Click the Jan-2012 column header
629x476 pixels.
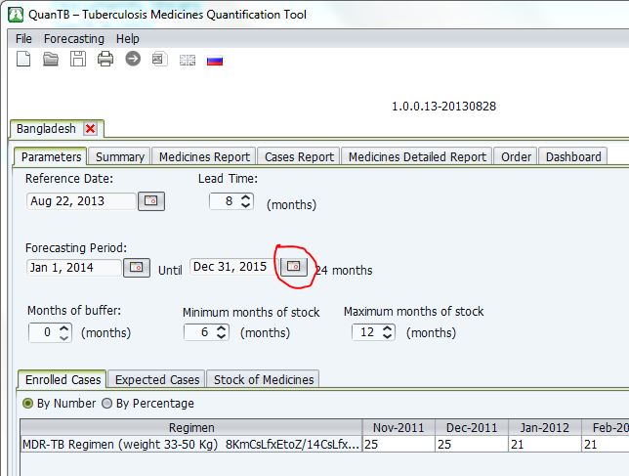(545, 428)
